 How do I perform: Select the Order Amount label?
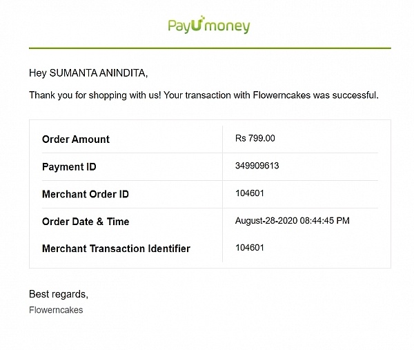(76, 139)
